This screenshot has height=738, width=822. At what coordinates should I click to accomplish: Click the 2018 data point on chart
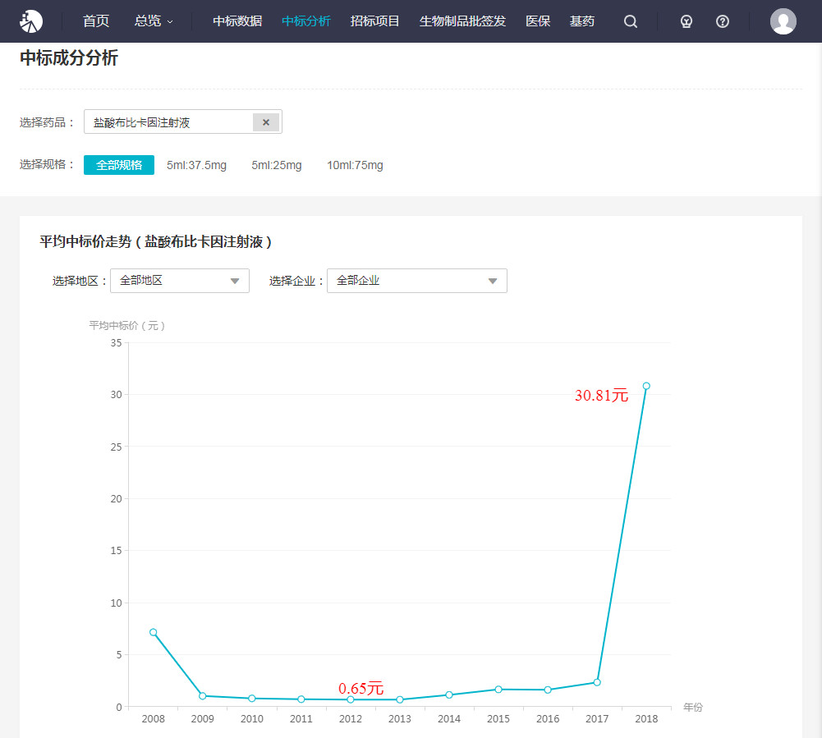[646, 386]
